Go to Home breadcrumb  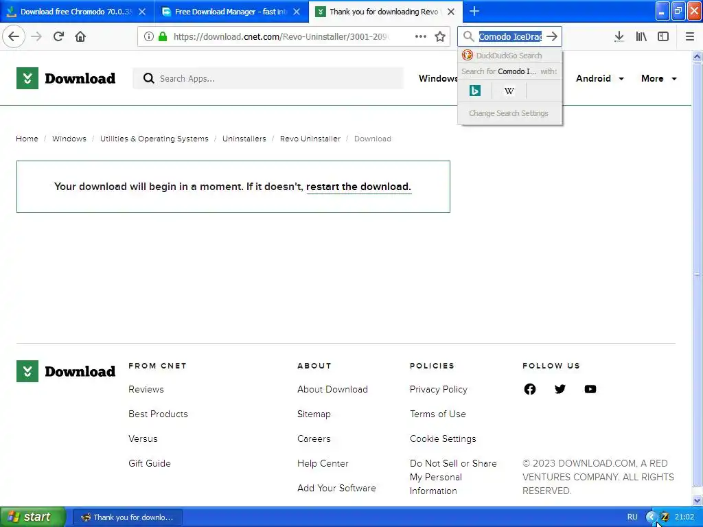pos(27,139)
